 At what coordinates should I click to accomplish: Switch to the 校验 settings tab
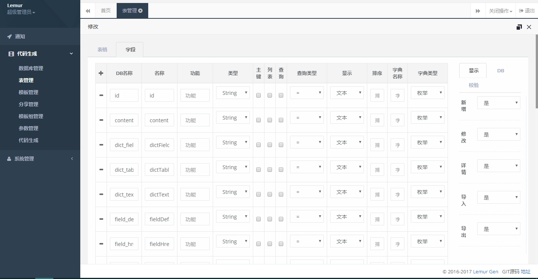(x=473, y=85)
